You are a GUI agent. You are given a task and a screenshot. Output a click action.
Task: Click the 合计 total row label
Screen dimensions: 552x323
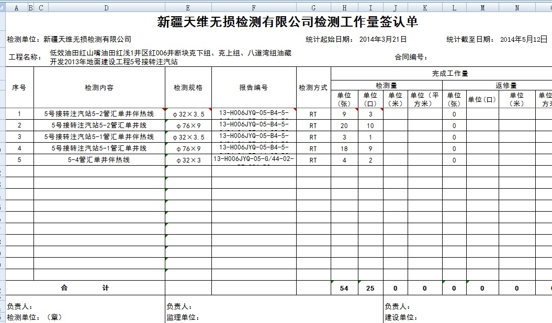coord(85,288)
